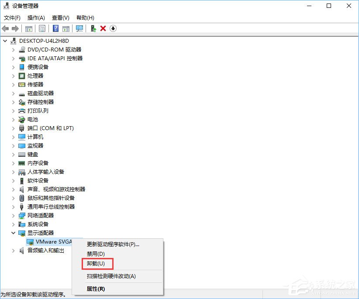Image resolution: width=359 pixels, height=299 pixels.
Task: Select the Update driver software toolbar icon
Action: click(x=93, y=28)
